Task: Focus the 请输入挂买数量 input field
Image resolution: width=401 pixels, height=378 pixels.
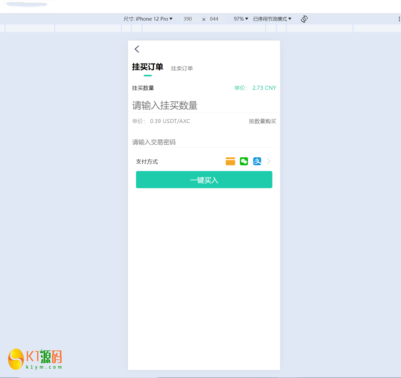Action: [x=204, y=106]
